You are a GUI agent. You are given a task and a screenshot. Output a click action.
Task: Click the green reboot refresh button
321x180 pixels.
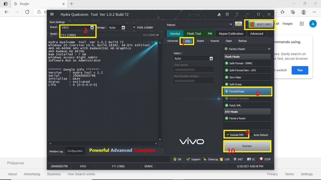(238, 24)
